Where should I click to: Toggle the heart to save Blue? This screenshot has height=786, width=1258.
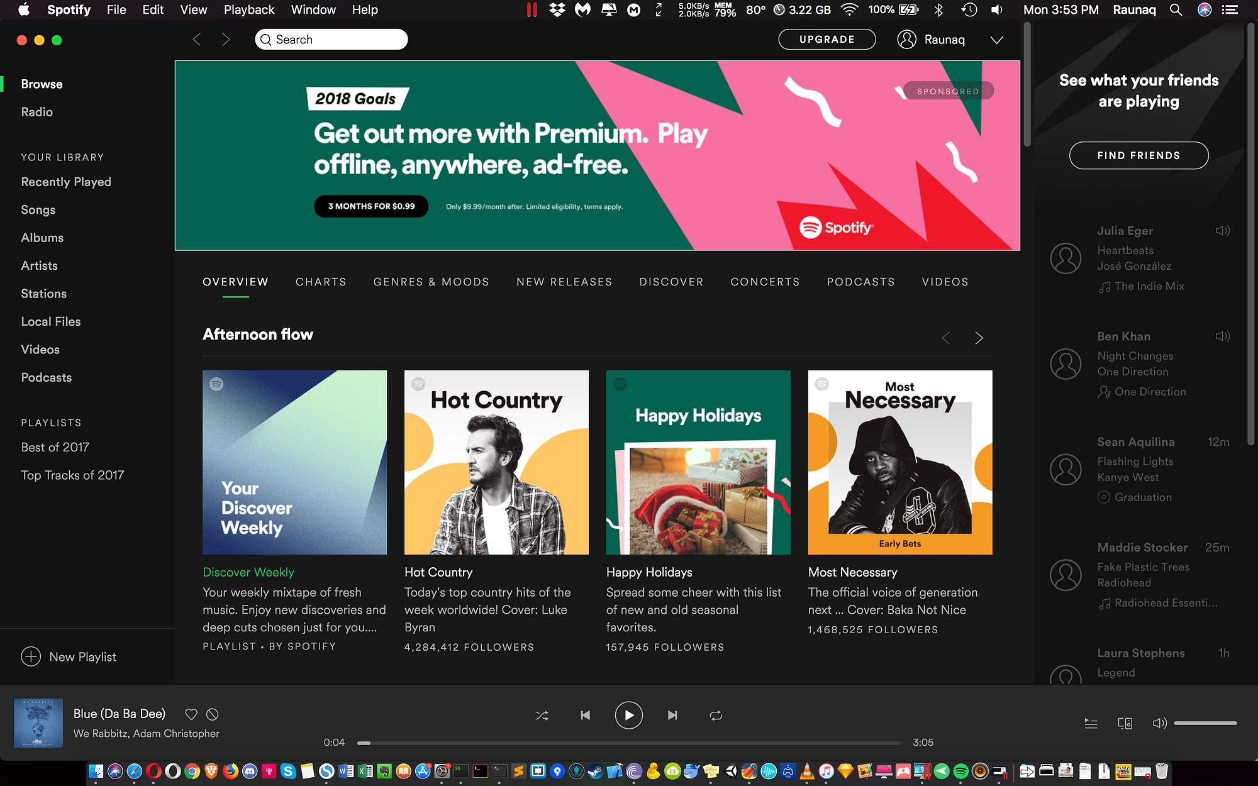[x=191, y=714]
